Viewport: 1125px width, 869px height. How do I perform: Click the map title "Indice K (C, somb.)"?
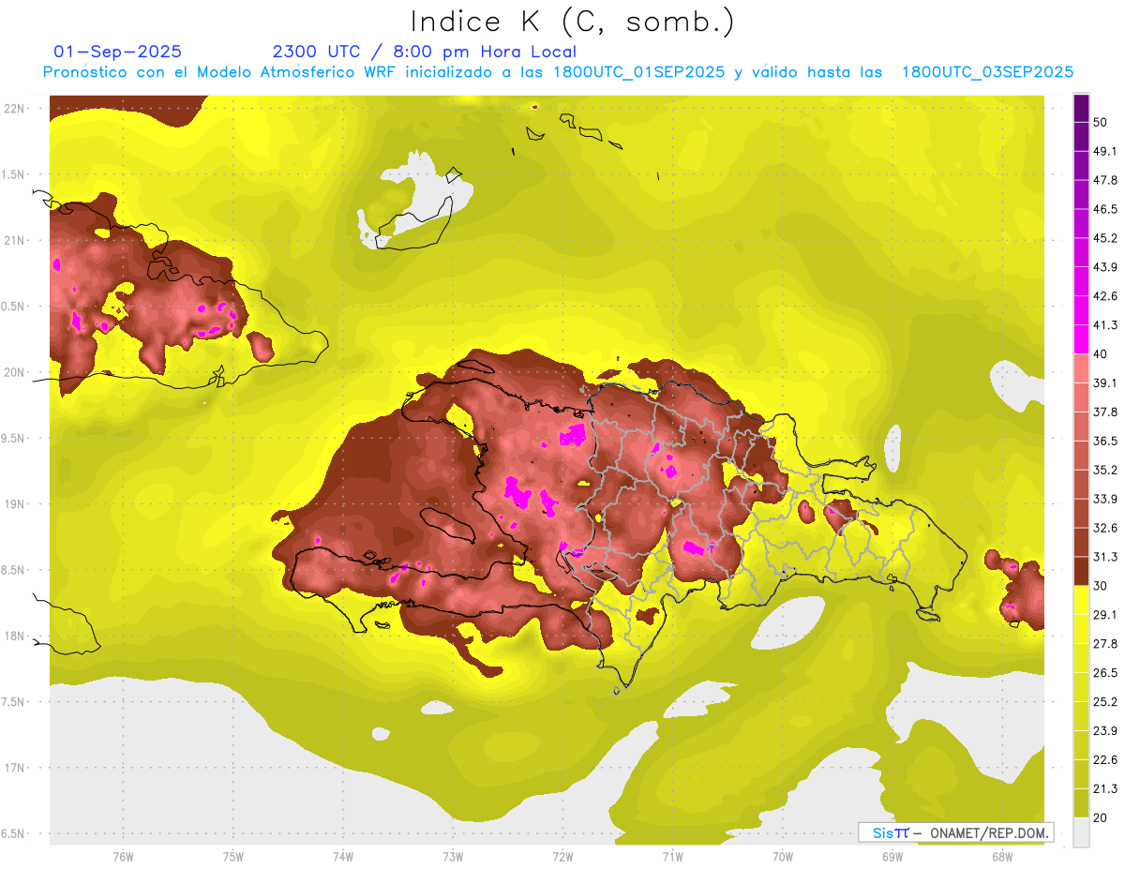click(x=572, y=22)
